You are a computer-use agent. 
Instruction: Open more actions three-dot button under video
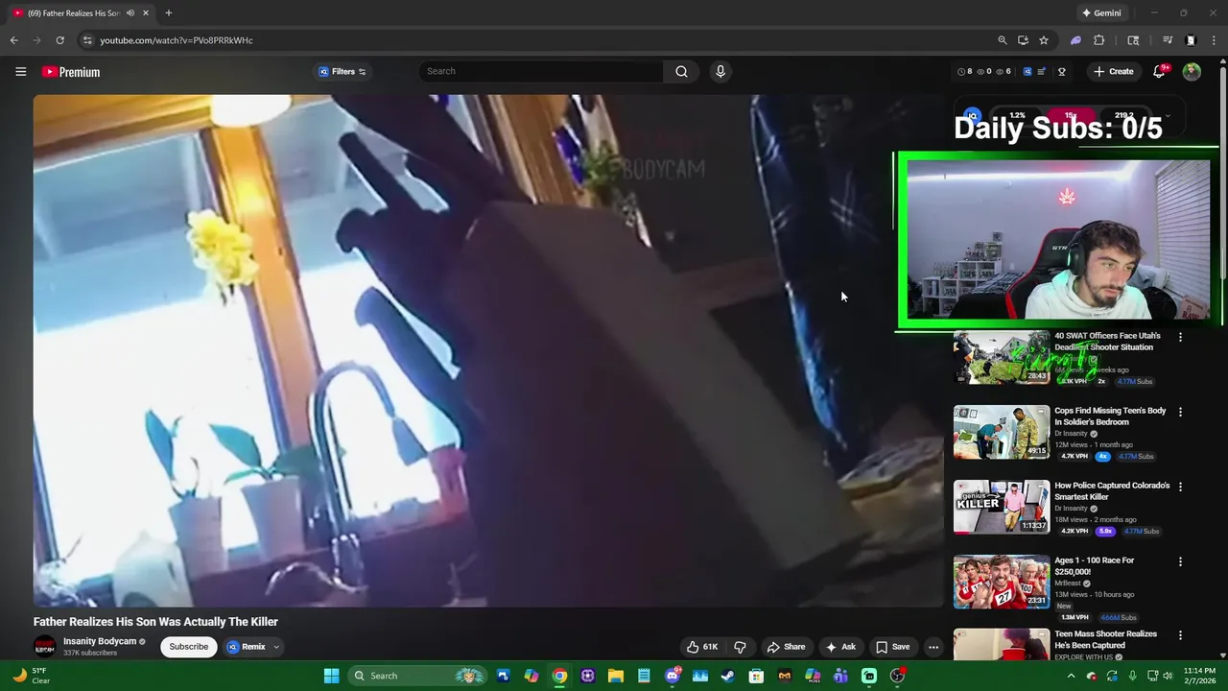pyautogui.click(x=933, y=647)
